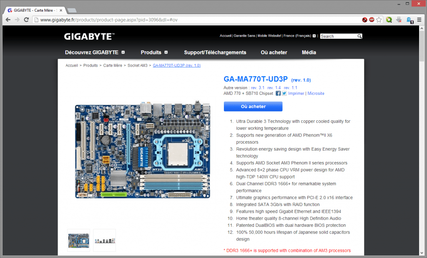This screenshot has width=427, height=258.
Task: Click 'Integrated SATA 3Gb/s with RAID function' text
Action: 278,204
